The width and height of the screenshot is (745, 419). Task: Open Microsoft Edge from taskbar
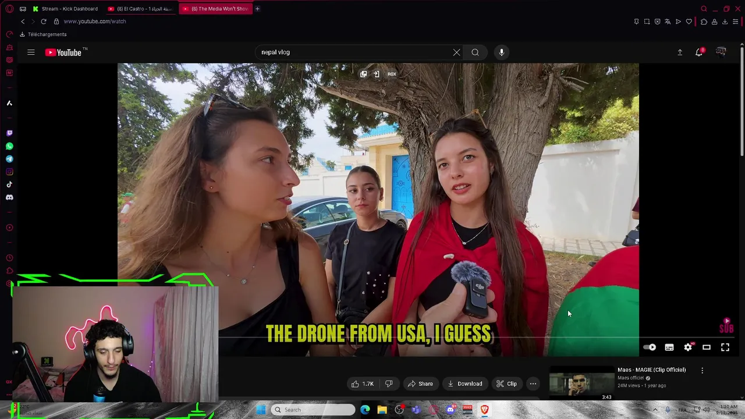[365, 410]
